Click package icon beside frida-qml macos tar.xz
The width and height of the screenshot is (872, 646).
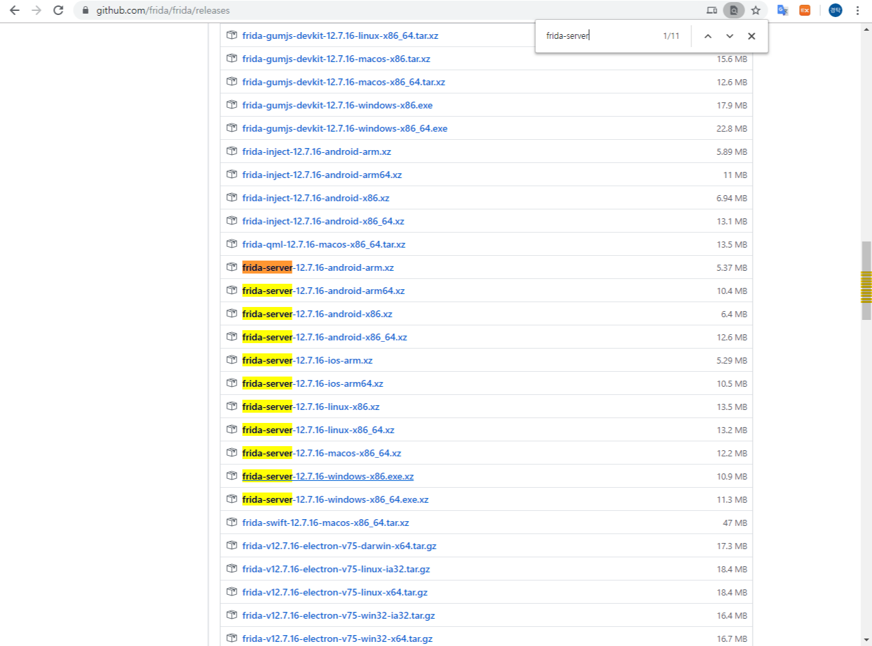pyautogui.click(x=232, y=244)
